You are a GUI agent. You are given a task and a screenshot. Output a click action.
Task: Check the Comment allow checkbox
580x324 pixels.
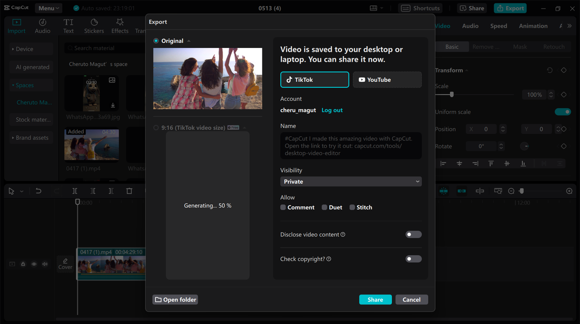[283, 207]
